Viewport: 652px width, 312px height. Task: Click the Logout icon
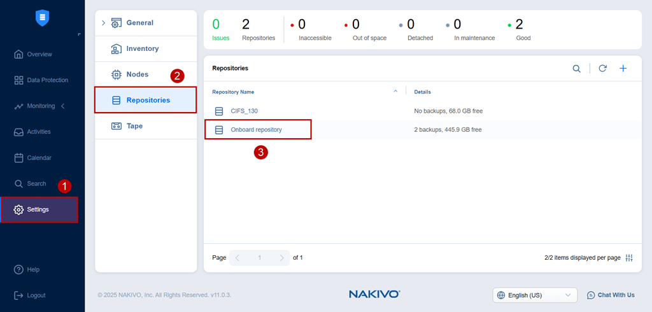click(18, 295)
